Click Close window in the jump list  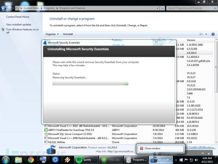pyautogui.click(x=160, y=148)
